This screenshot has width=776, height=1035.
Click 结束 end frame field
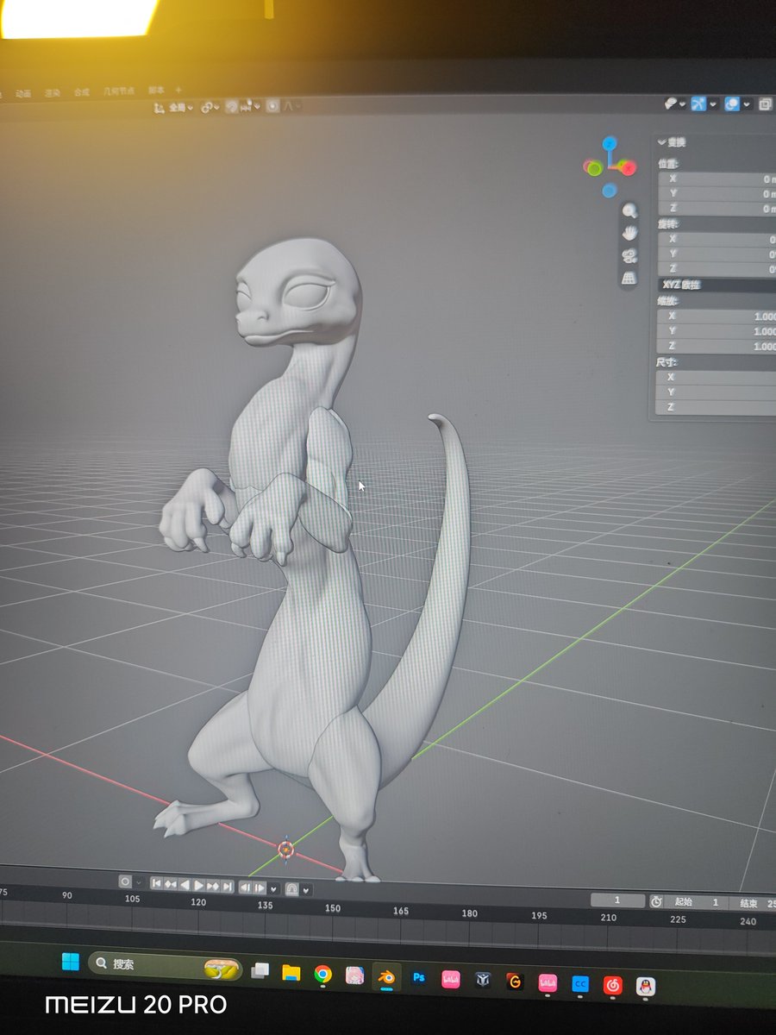coord(752,904)
